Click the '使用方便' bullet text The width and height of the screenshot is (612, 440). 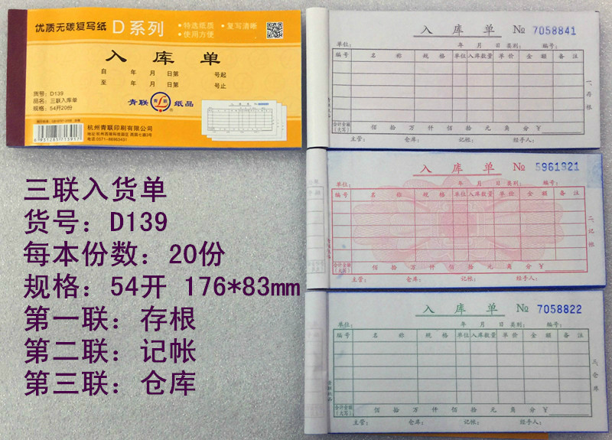(x=199, y=34)
